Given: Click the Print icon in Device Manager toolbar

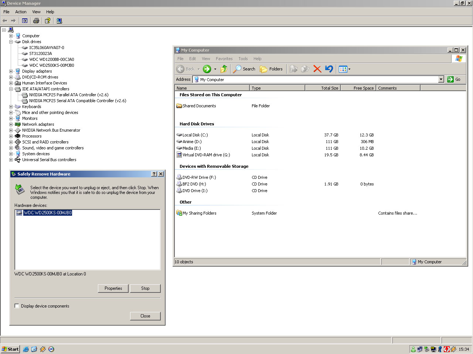Looking at the screenshot, I should (x=36, y=21).
